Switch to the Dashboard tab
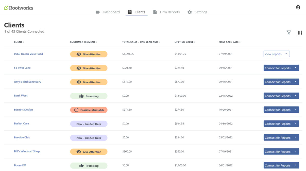306x171 pixels. coord(111,12)
